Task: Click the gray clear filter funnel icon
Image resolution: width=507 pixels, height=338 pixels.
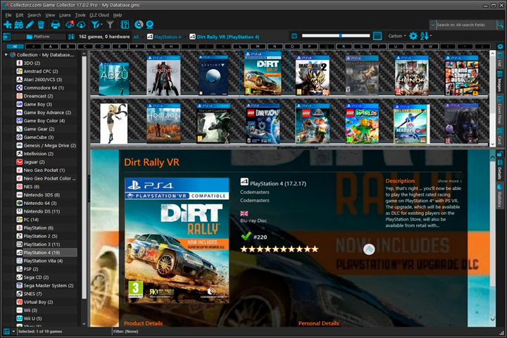Action: [111, 25]
